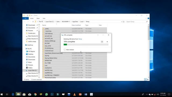Sort by Name column header
The height and width of the screenshot is (97, 172).
tap(44, 25)
